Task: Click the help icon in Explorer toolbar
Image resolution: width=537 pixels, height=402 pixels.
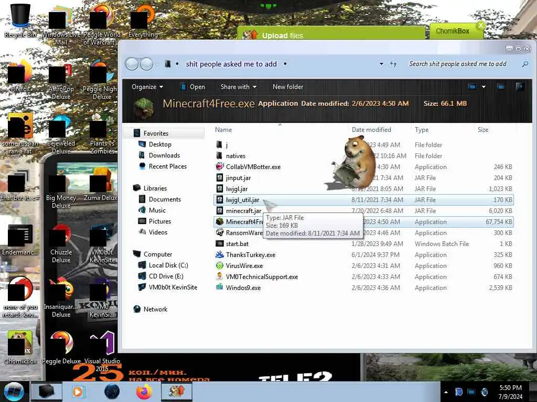Action: coord(520,87)
